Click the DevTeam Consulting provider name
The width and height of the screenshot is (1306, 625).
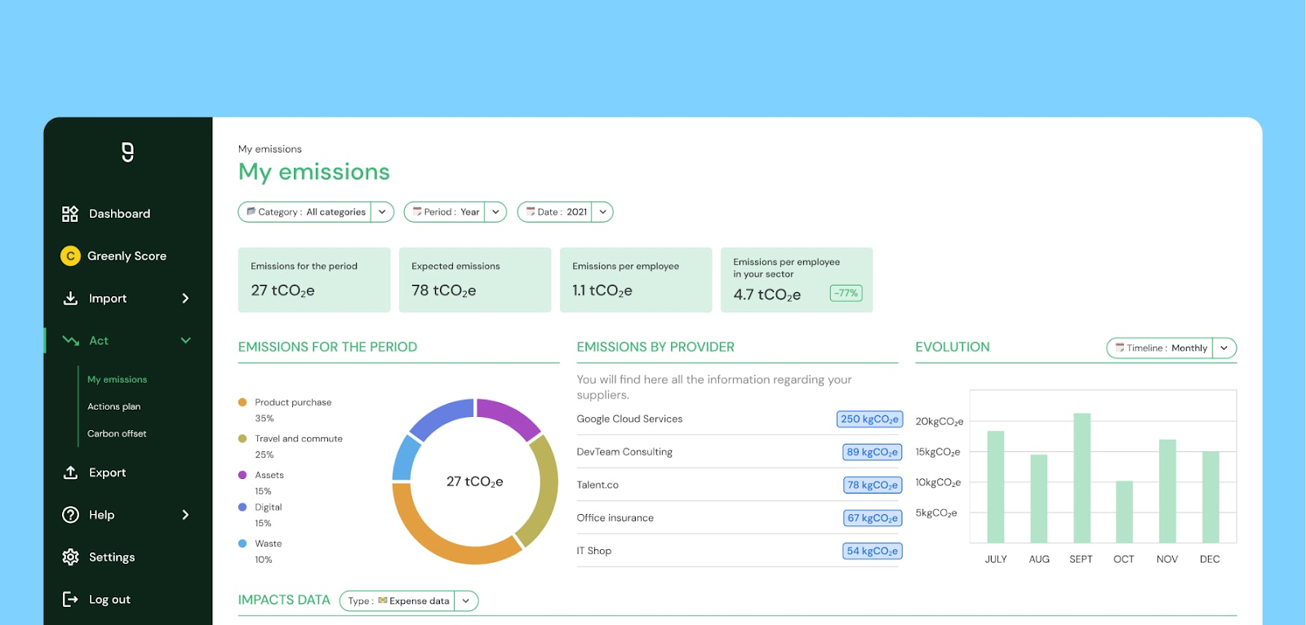coord(624,452)
